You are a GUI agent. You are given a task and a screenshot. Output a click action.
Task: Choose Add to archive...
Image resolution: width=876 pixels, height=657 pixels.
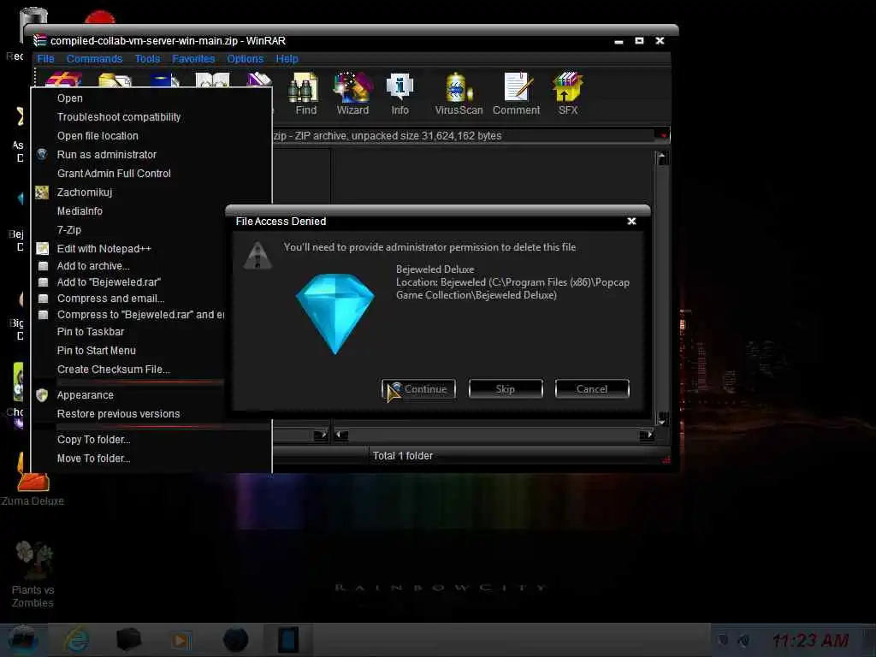point(130,266)
